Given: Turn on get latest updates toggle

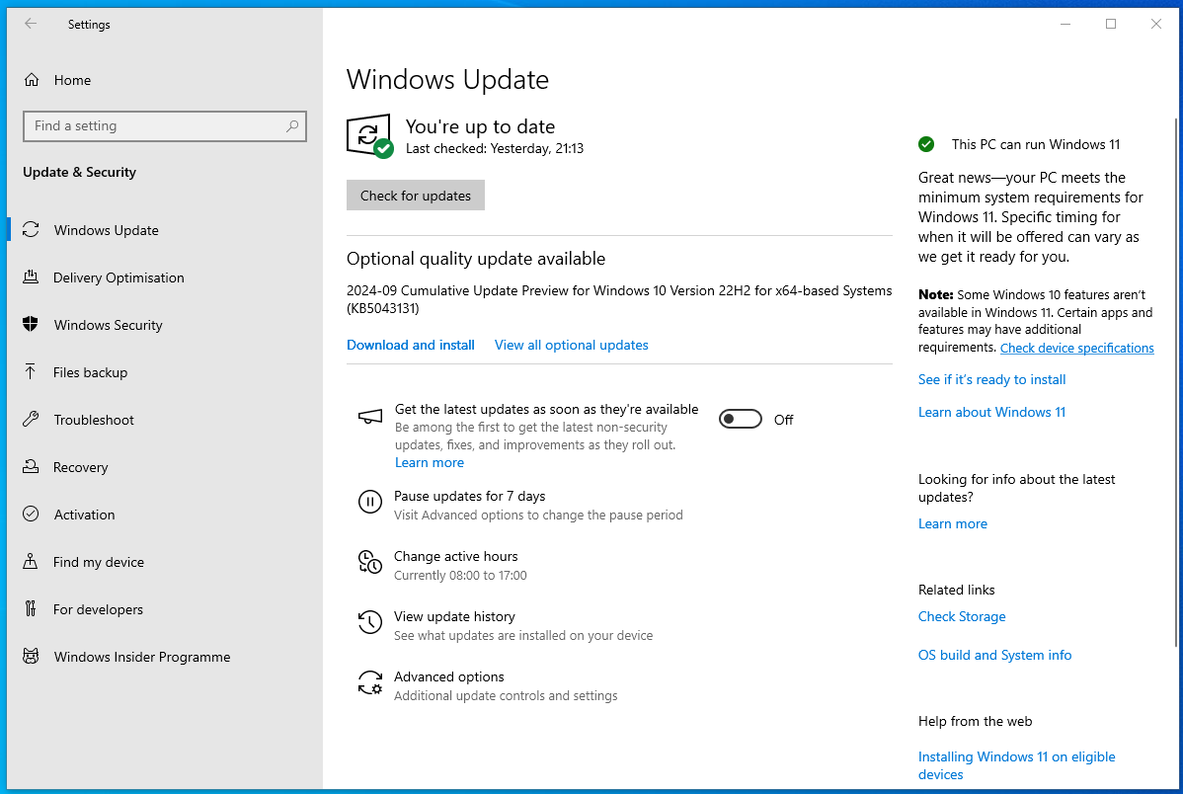Looking at the screenshot, I should pos(741,419).
